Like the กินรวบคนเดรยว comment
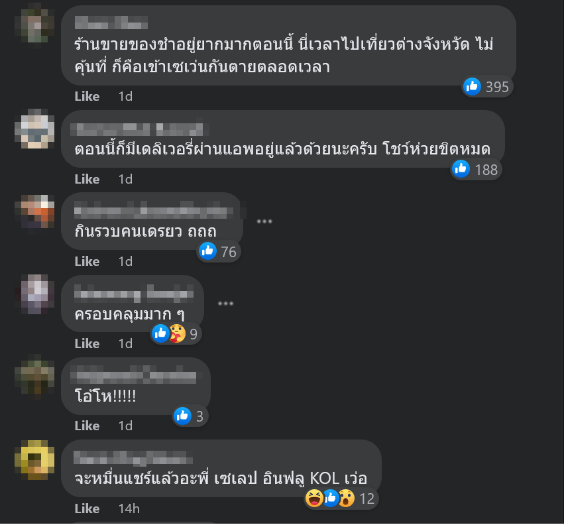Screen dimensions: 568x527 coord(87,261)
